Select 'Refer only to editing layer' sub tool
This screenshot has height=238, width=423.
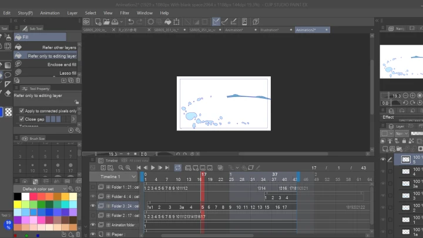[46, 56]
